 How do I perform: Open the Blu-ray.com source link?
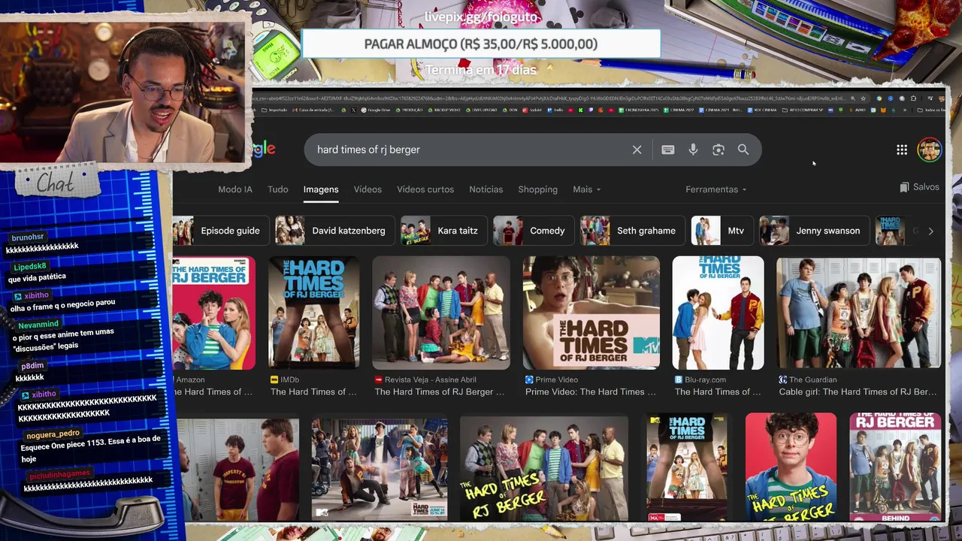(700, 380)
